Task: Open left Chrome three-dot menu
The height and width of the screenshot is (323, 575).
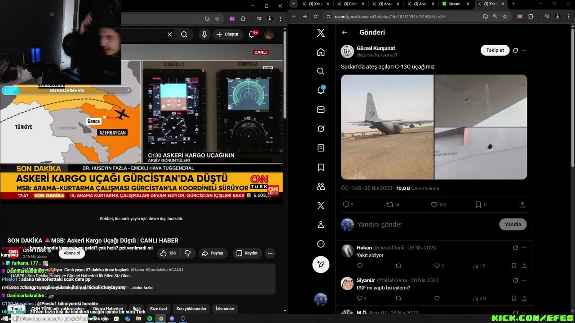Action: [x=280, y=19]
